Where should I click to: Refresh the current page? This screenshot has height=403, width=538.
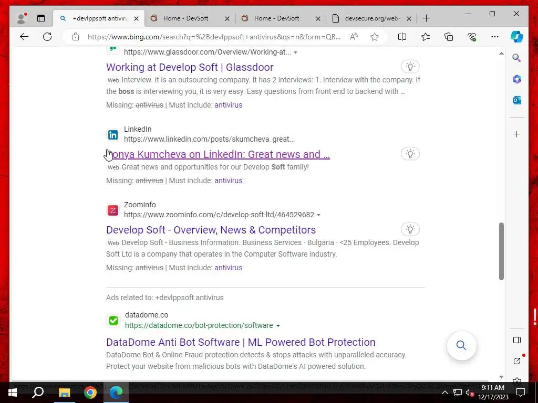pos(47,37)
